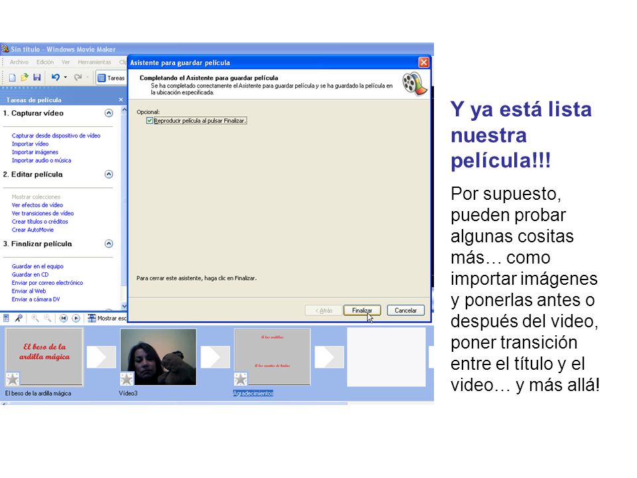Select the Agradecimientos clip thumbnail
Screen dimensions: 637x478
(272, 357)
